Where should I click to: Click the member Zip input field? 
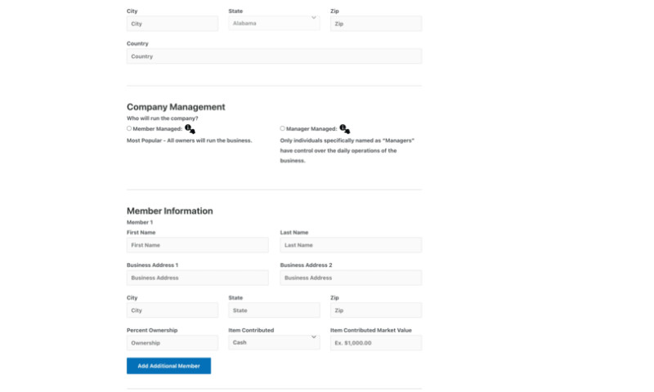coord(376,310)
